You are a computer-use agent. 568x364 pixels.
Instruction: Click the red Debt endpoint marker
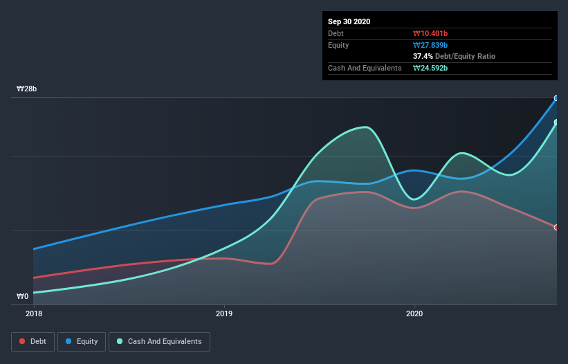(556, 228)
